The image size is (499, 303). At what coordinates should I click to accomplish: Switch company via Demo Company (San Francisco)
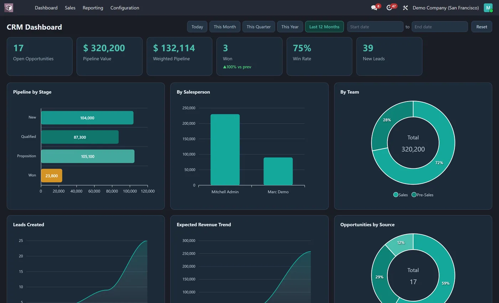point(446,8)
